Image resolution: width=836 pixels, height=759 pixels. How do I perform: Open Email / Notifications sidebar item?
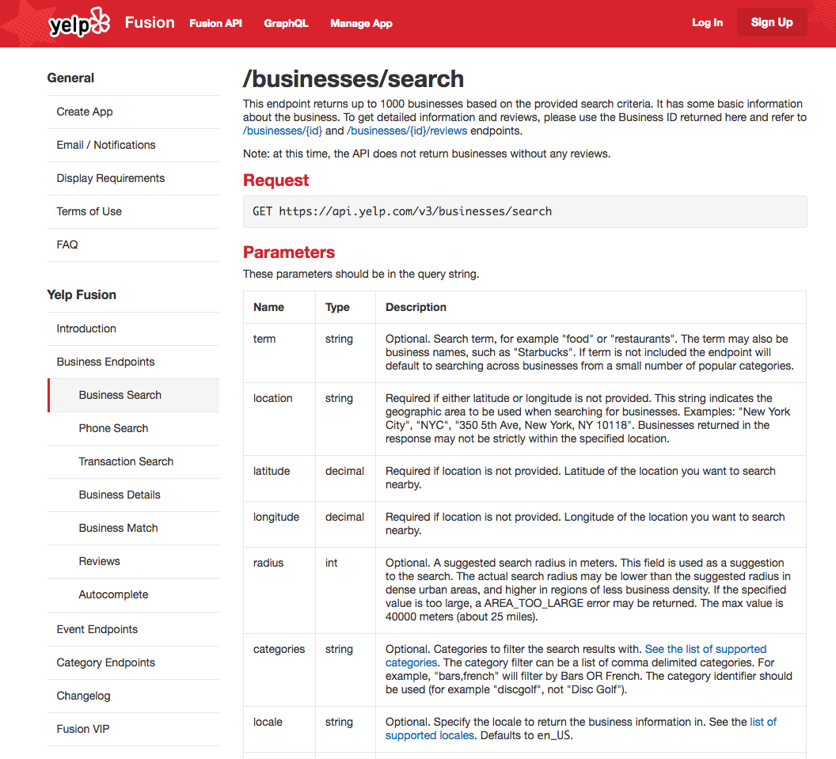pyautogui.click(x=133, y=145)
